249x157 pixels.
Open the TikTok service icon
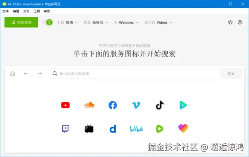160,105
